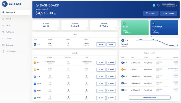Go to next promo card arrow
The height and width of the screenshot is (103, 181).
point(179,28)
